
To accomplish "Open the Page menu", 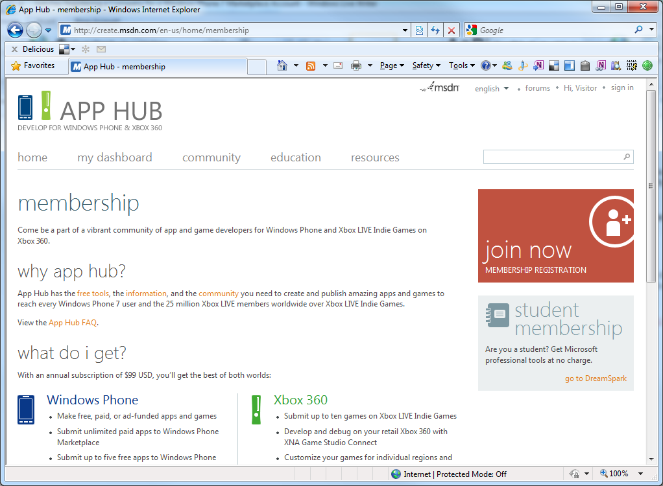I will click(x=392, y=65).
